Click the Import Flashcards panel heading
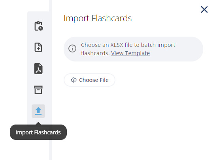This screenshot has height=160, width=215. [98, 18]
